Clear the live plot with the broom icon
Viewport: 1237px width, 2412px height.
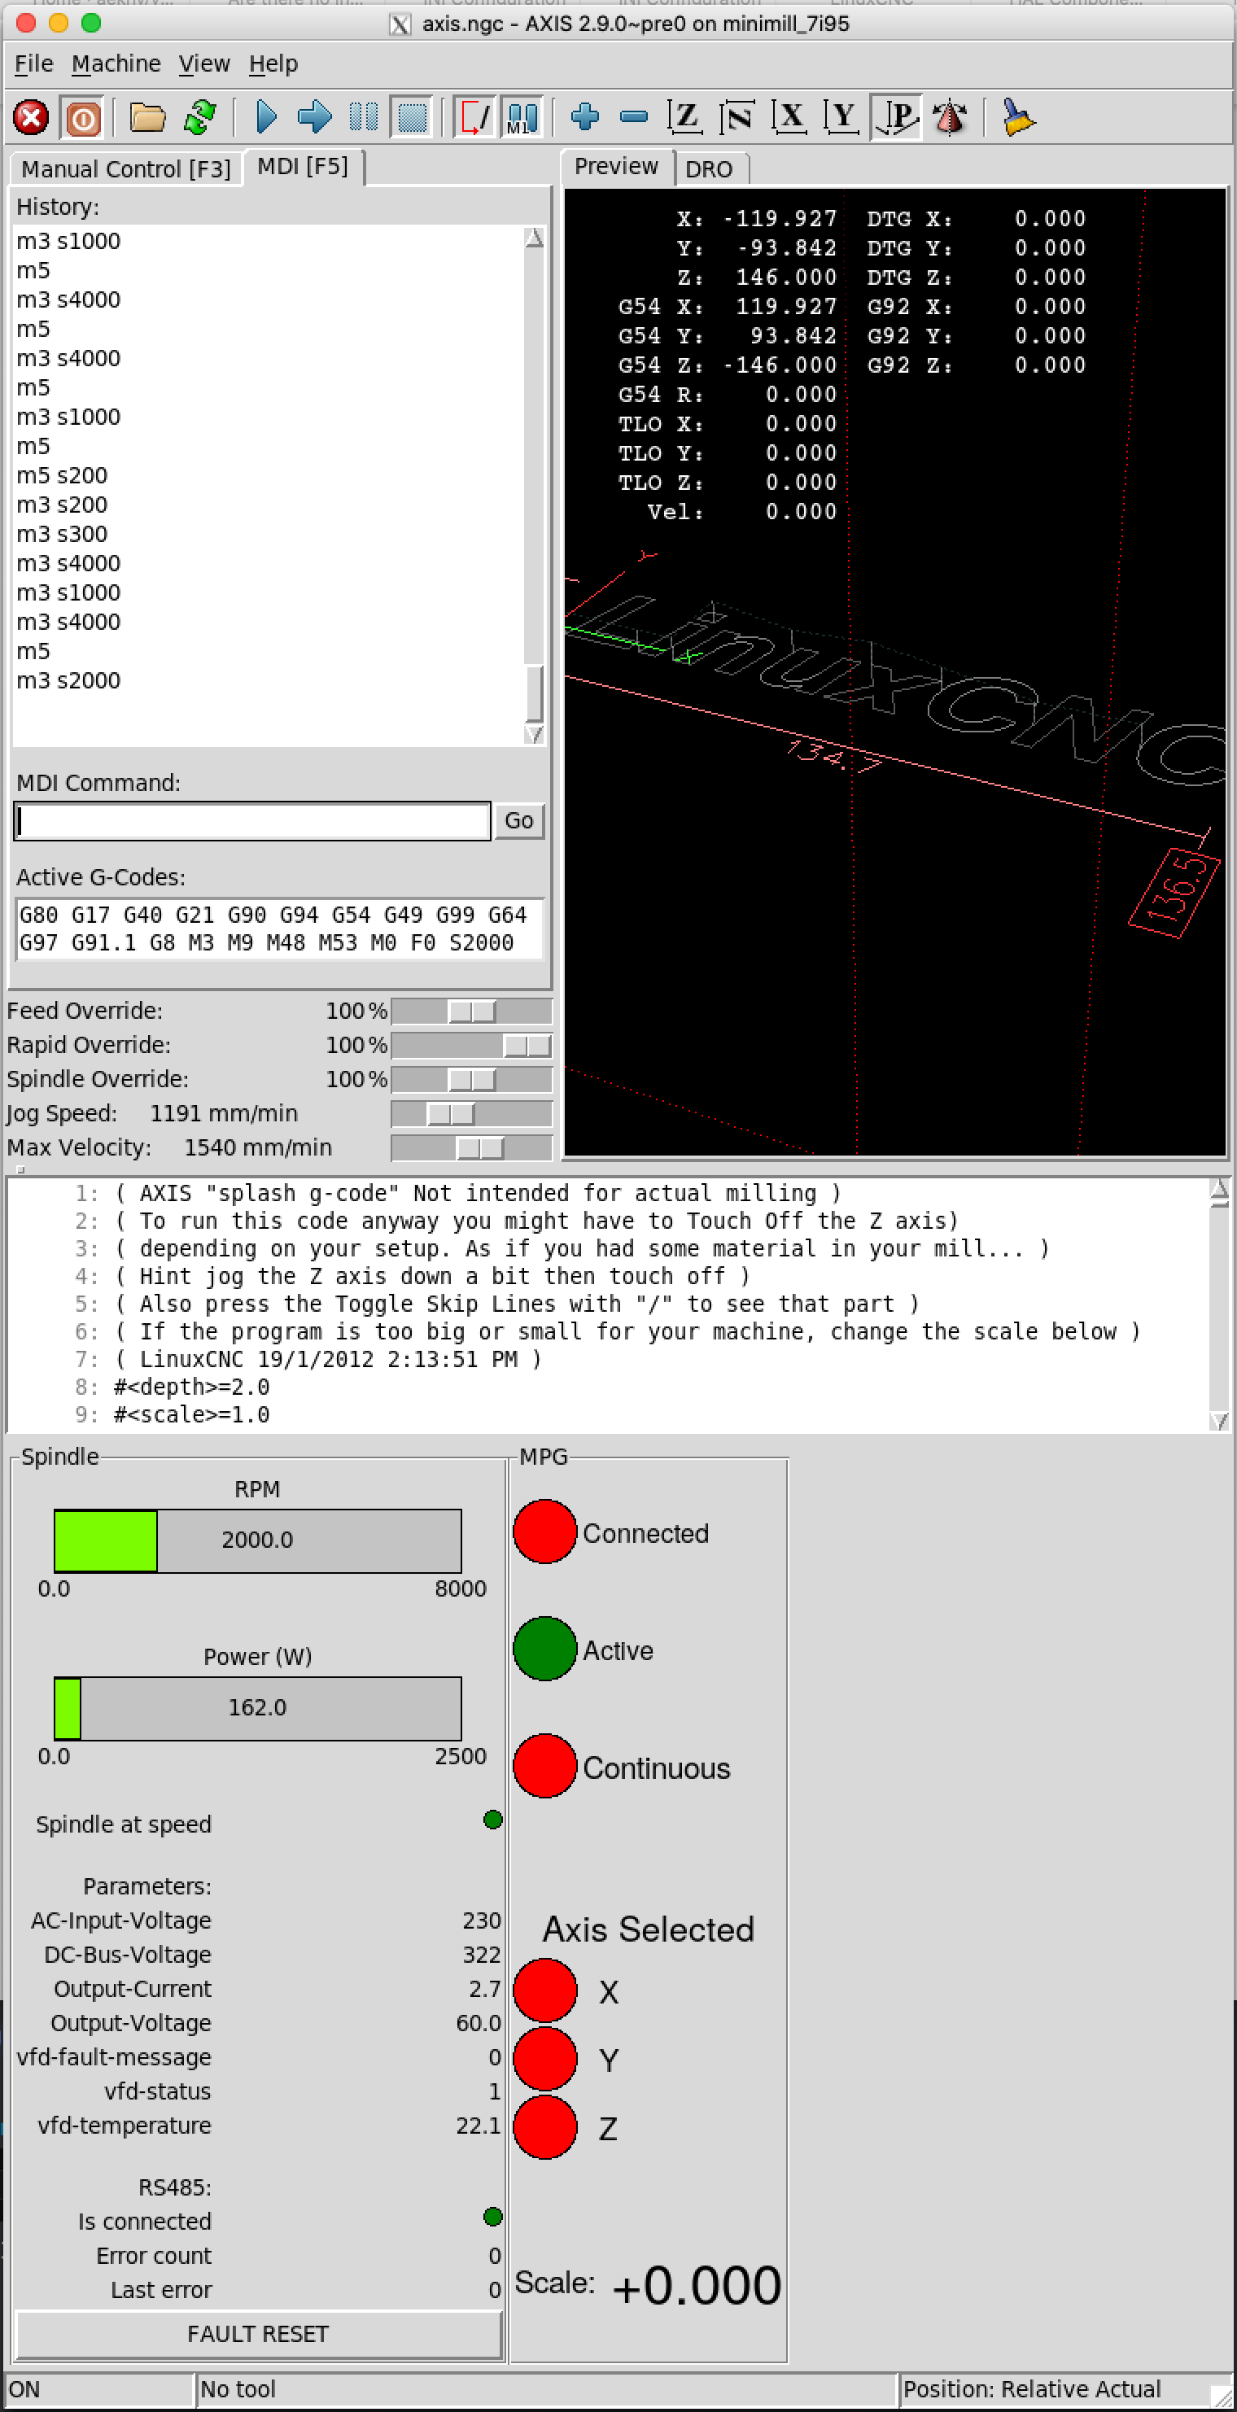[x=1017, y=118]
